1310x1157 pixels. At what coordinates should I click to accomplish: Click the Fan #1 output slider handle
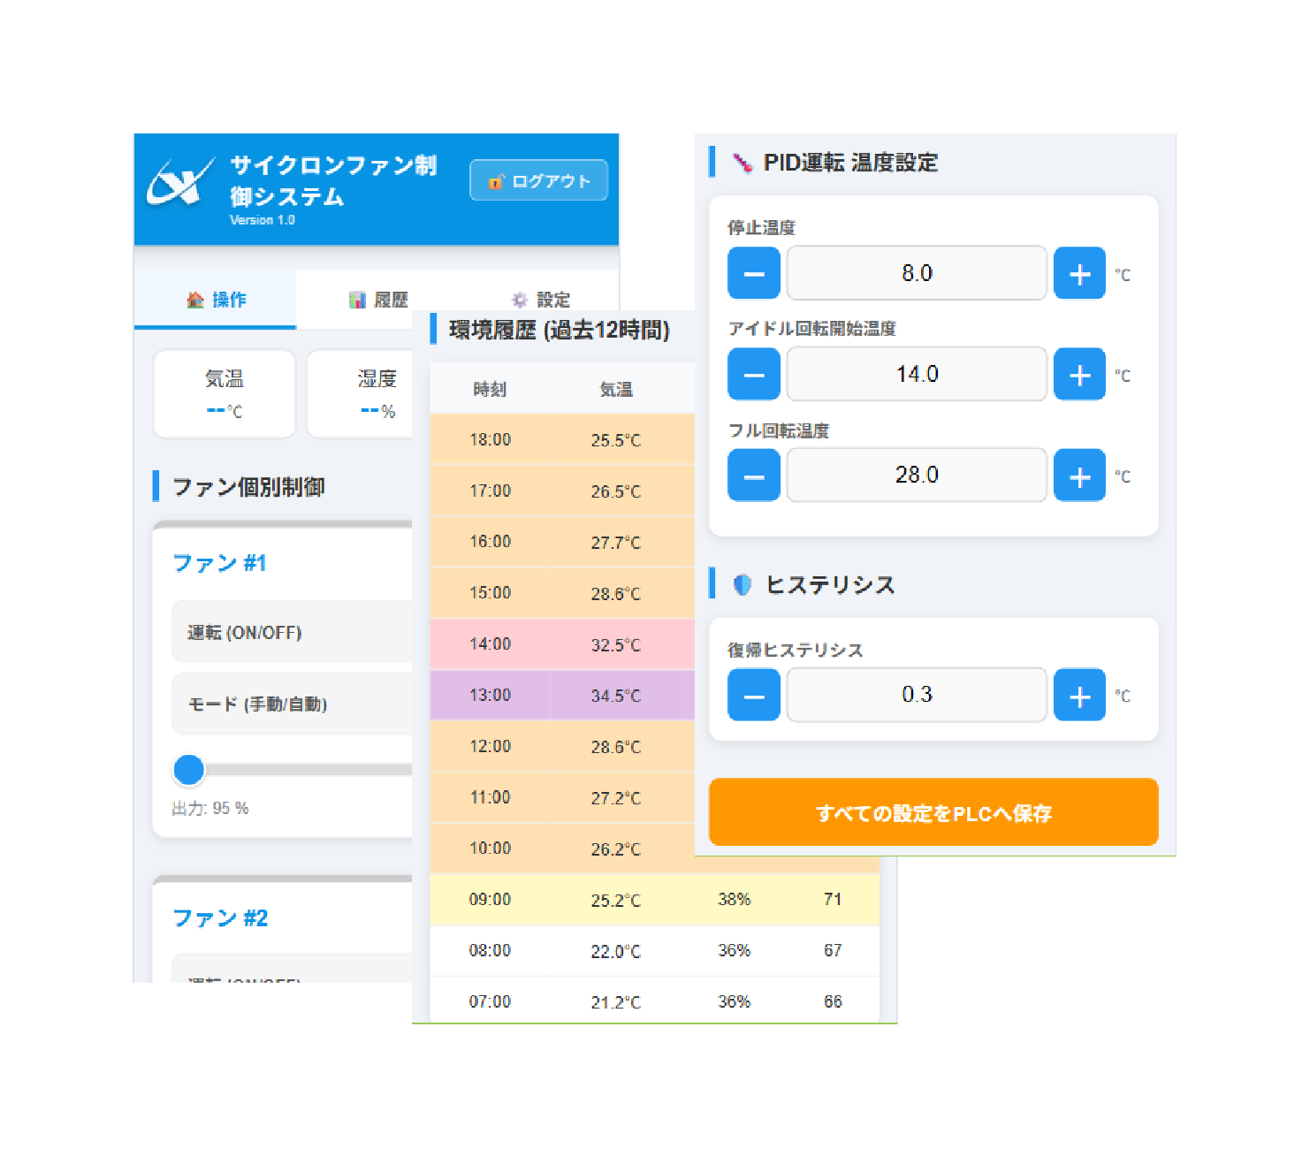coord(189,770)
